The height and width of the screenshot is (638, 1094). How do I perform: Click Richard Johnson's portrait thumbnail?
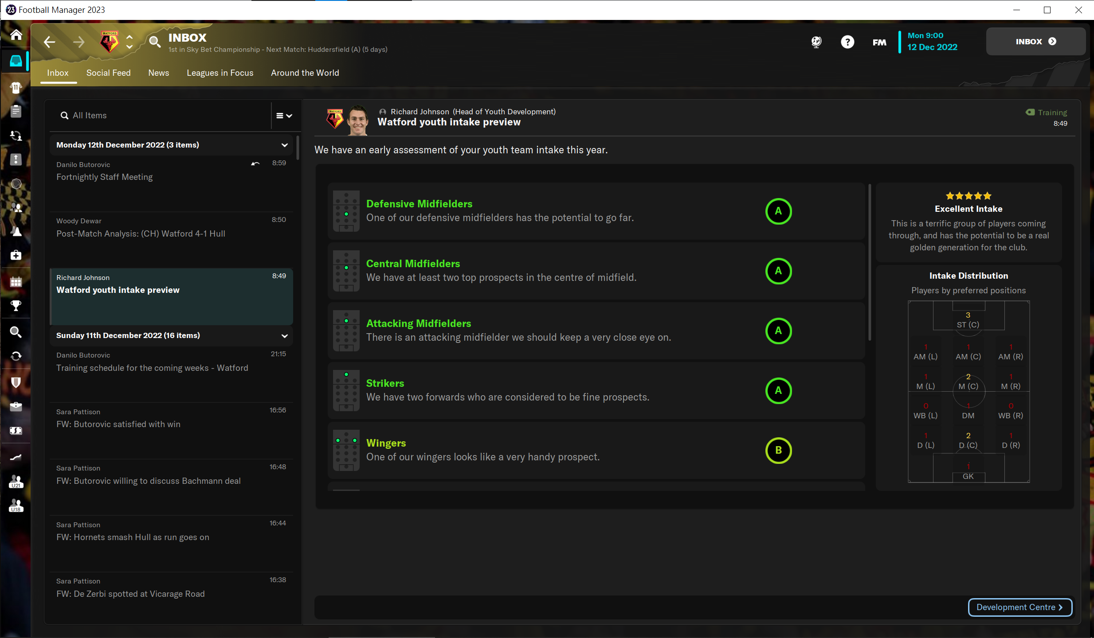(x=357, y=120)
